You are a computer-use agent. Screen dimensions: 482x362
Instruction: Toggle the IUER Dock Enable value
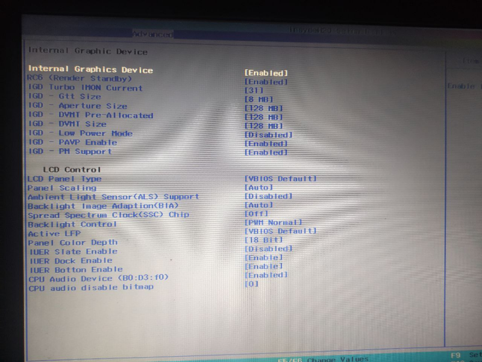(x=264, y=258)
